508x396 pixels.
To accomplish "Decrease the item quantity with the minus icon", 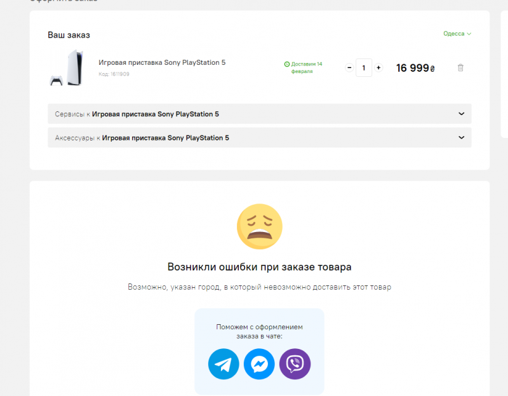I will [349, 67].
